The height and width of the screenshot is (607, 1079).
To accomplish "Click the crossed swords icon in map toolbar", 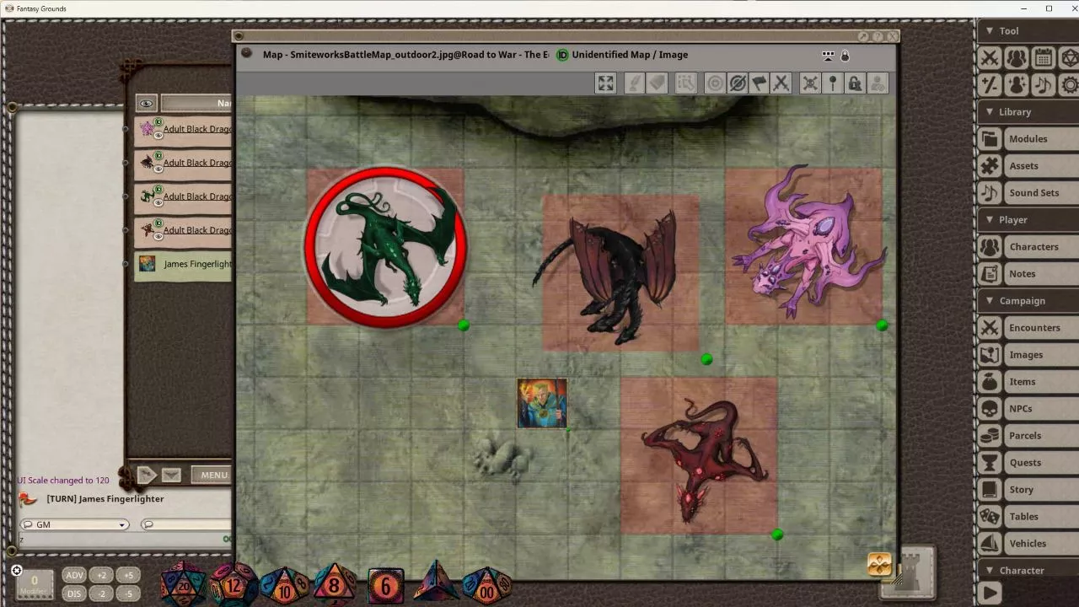I will (x=781, y=83).
